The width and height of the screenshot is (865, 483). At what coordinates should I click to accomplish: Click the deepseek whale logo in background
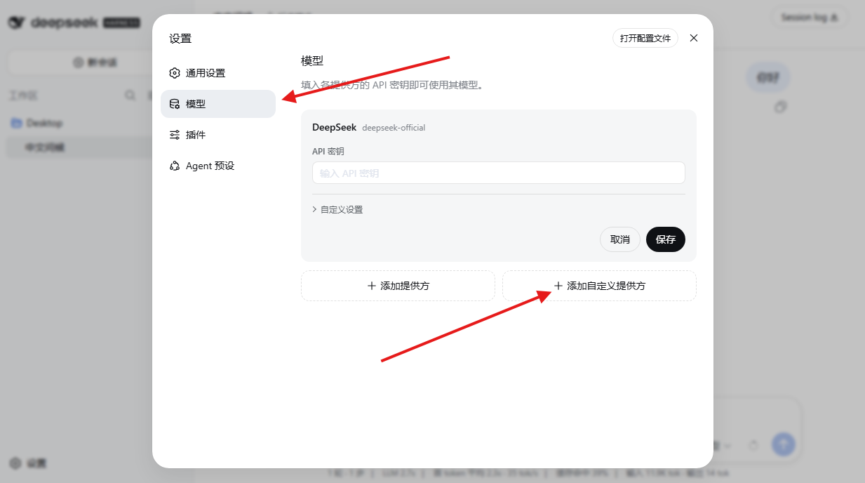click(x=17, y=22)
